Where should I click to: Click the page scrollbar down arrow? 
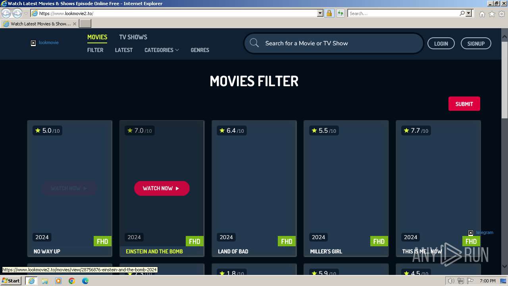point(504,266)
